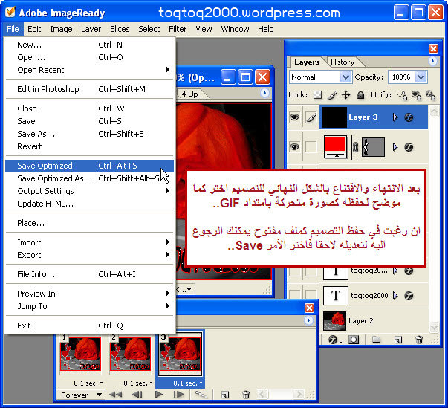448x408 pixels.
Task: Duplicate the current animation frame
Action: 224,395
